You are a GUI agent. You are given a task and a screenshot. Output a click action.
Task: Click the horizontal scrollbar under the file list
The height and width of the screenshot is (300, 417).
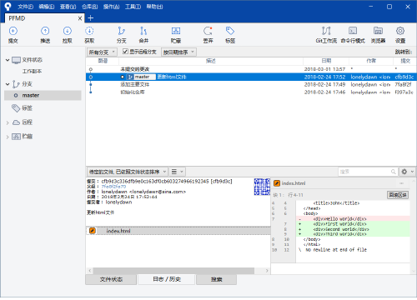173,271
